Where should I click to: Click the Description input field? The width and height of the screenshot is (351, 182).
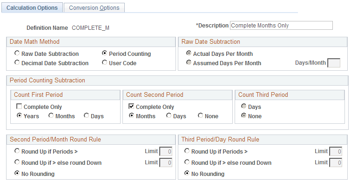pyautogui.click(x=281, y=26)
